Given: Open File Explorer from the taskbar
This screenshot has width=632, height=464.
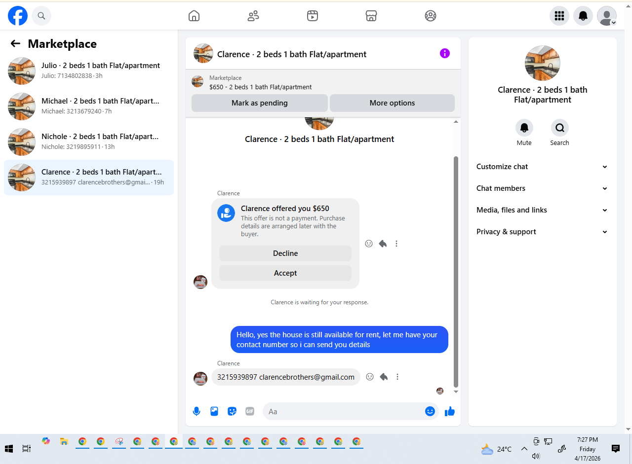Looking at the screenshot, I should [x=64, y=442].
